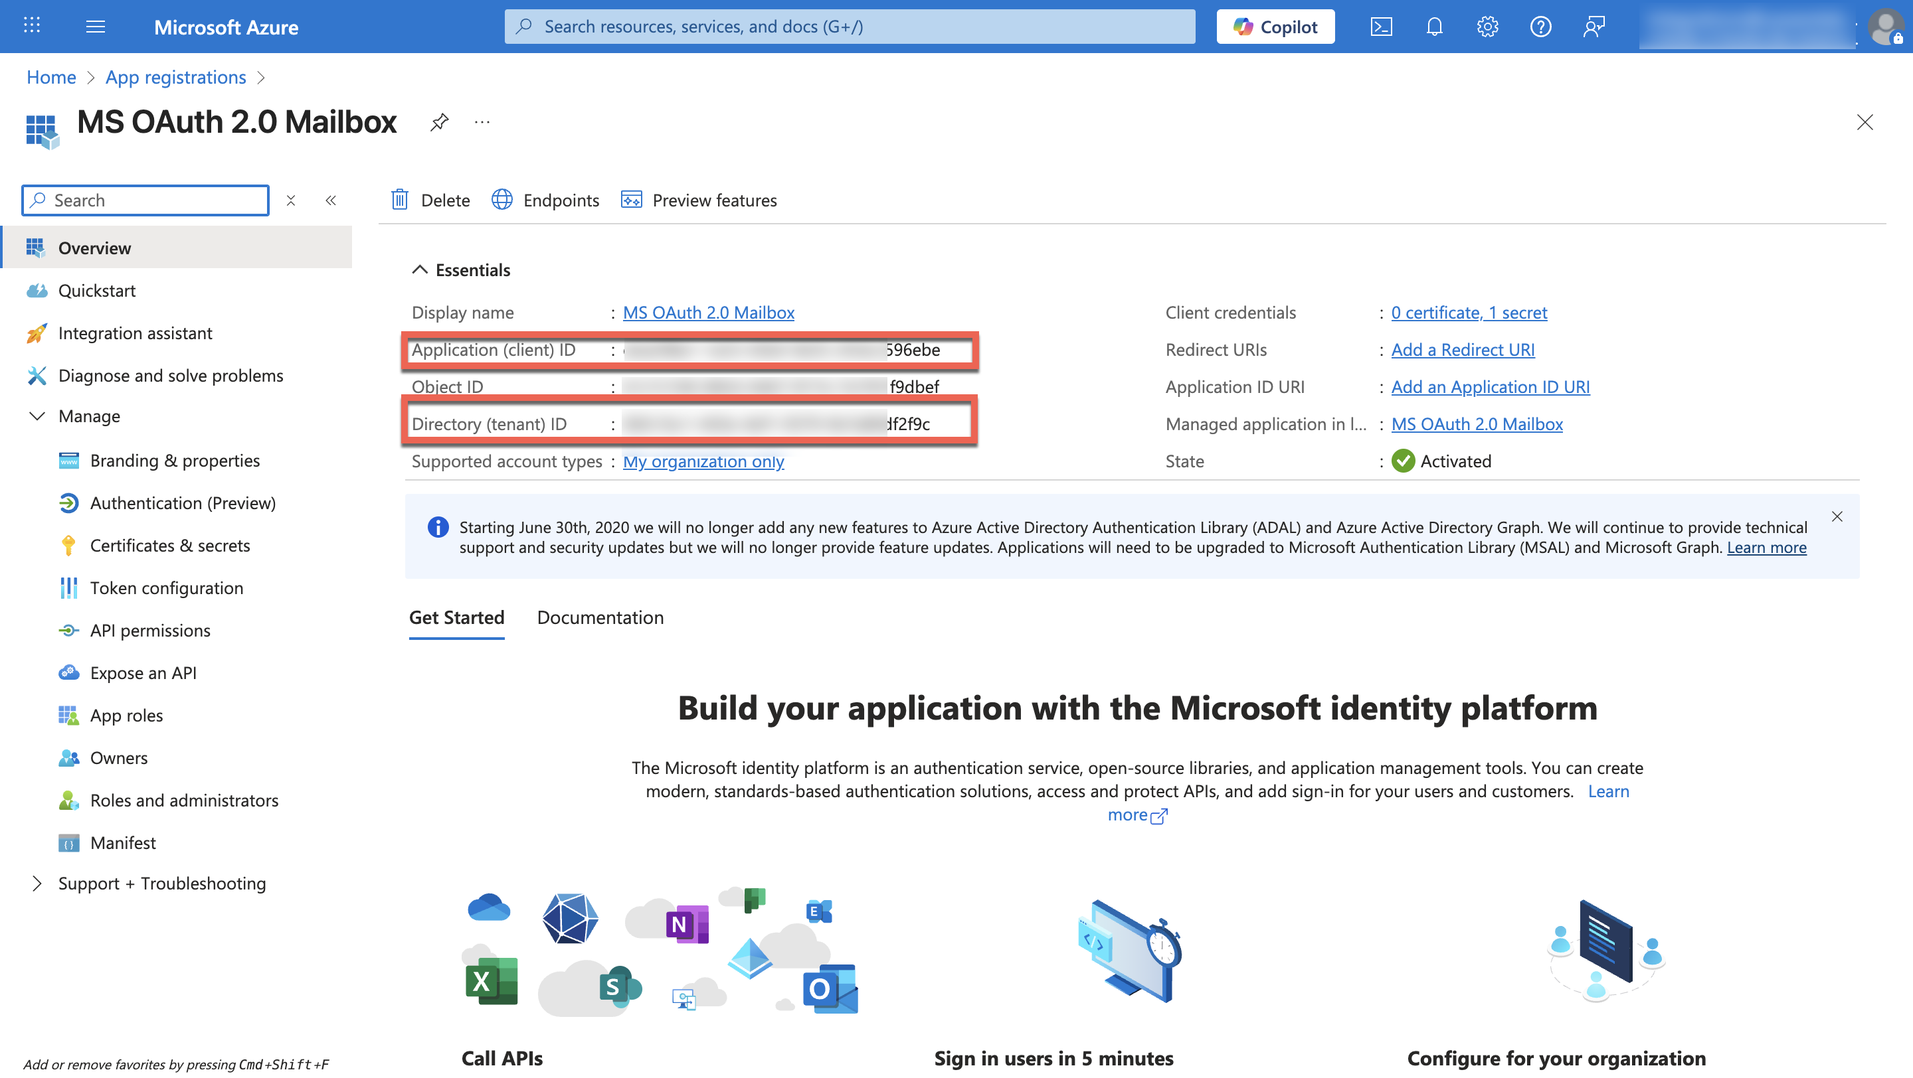Viewport: 1913px width, 1078px height.
Task: Click the Add a Redirect URI link
Action: coord(1462,349)
